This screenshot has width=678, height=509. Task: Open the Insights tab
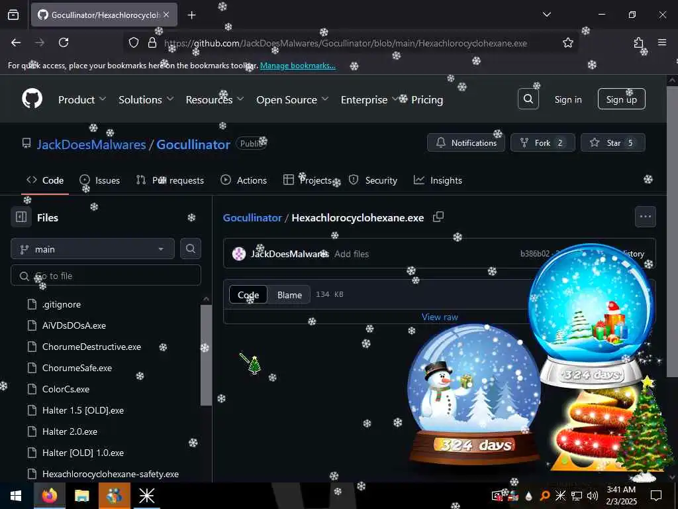(x=438, y=180)
